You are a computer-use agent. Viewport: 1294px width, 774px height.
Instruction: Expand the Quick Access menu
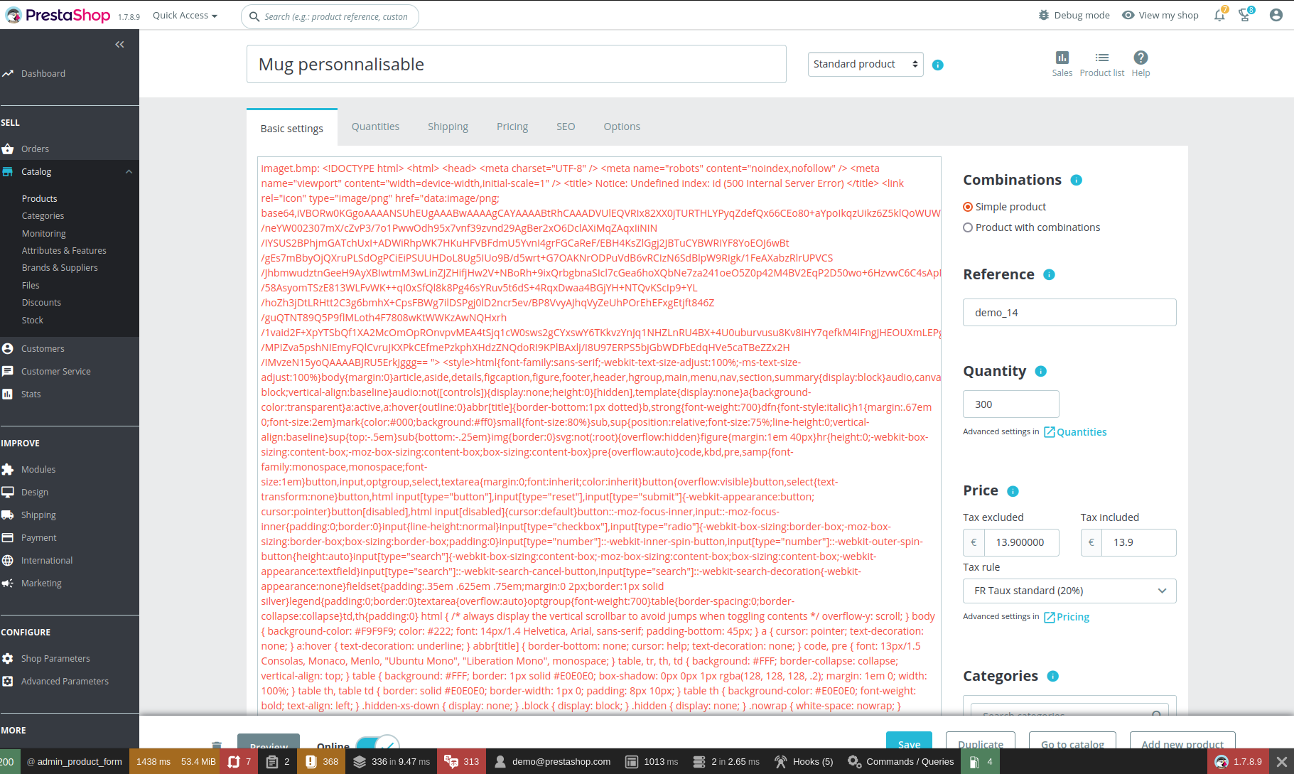click(183, 15)
